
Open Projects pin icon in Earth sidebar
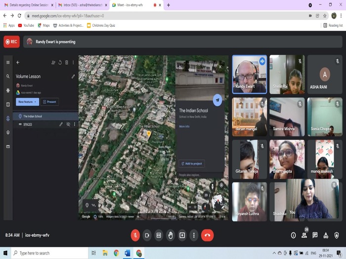8,118
